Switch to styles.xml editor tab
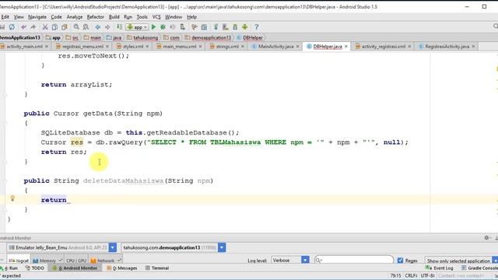498x280 pixels. [x=133, y=47]
